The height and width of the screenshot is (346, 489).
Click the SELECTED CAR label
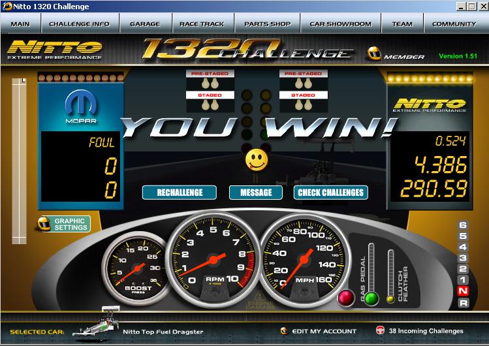click(37, 332)
